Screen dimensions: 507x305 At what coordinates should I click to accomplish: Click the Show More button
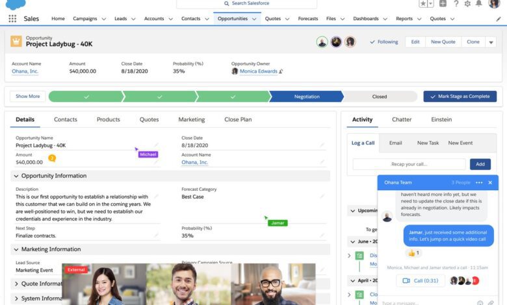(x=28, y=97)
